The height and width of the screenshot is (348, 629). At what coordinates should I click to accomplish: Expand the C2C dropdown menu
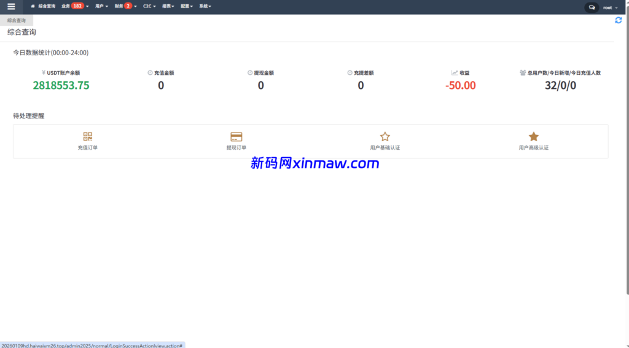pyautogui.click(x=149, y=6)
